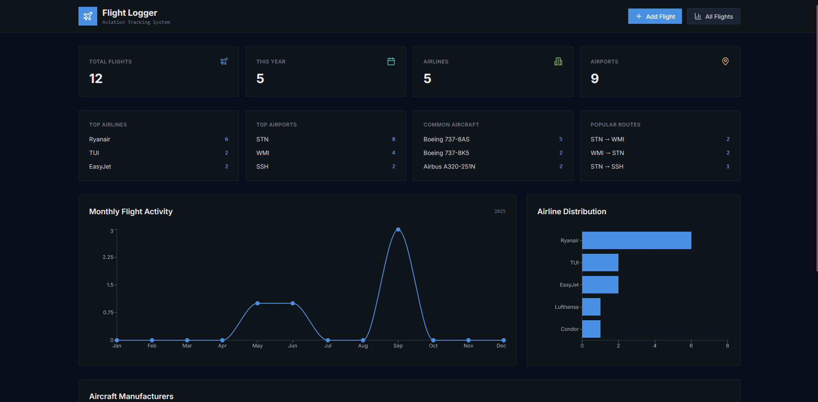Select Boeing 737-8AS under Common Aircraft
818x402 pixels.
[x=446, y=139]
